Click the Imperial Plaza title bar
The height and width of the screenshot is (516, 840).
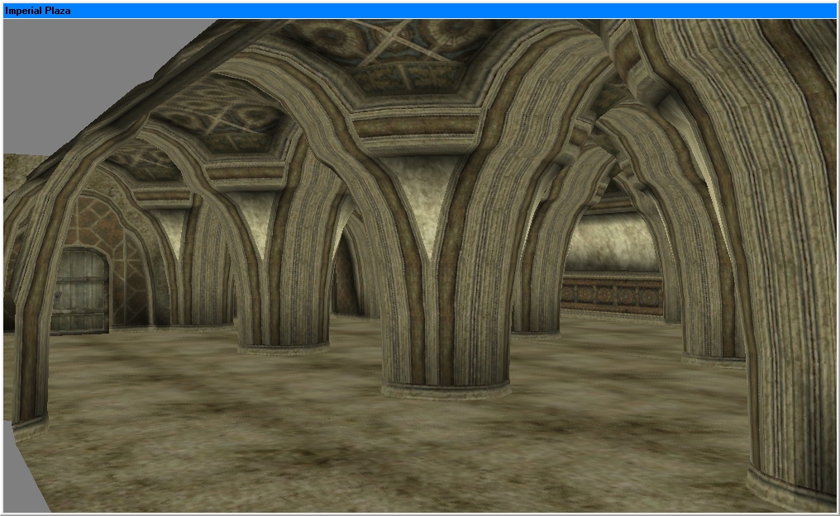[419, 11]
